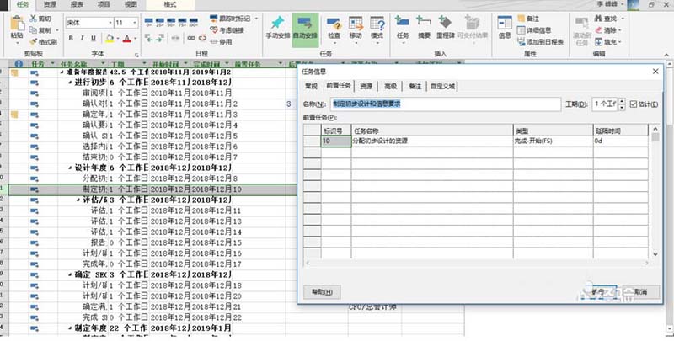Collapse the ribbon with bottom-right chevron

pos(667,55)
